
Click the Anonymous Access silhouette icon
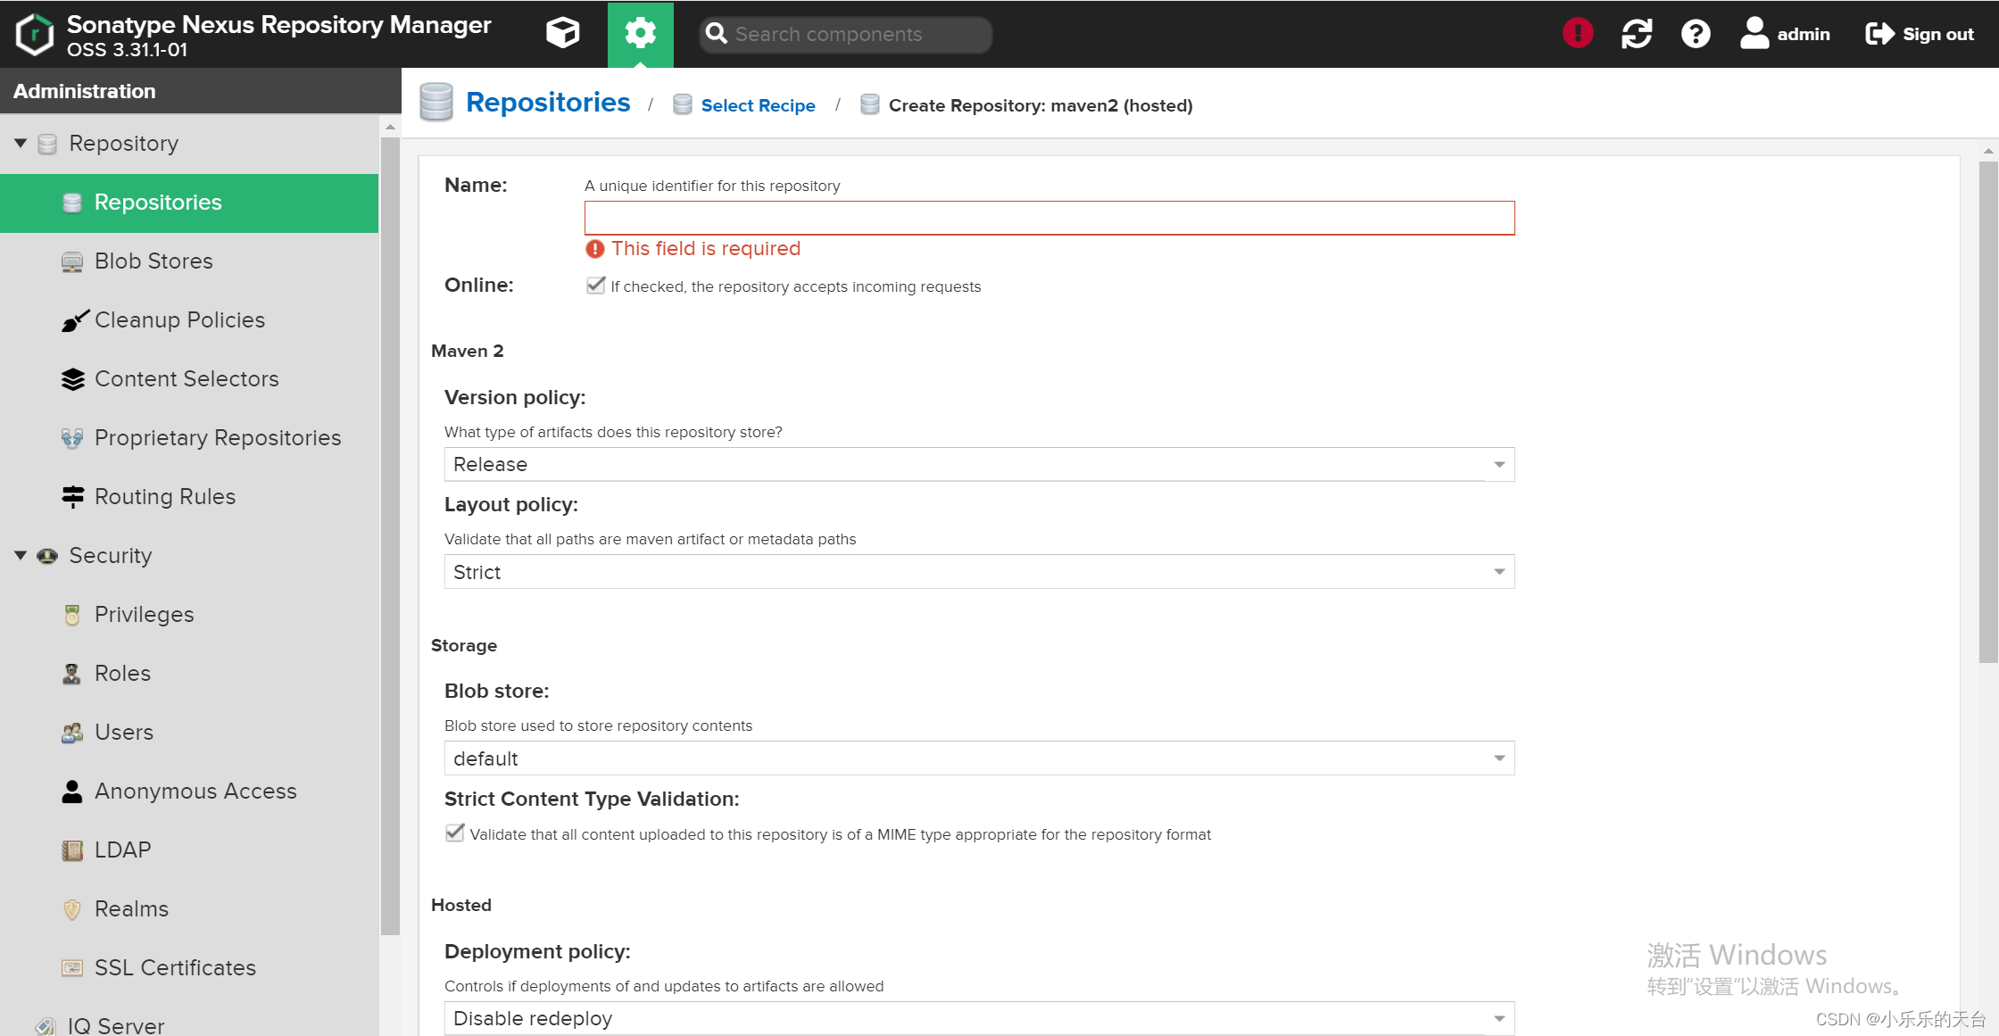[x=72, y=792]
